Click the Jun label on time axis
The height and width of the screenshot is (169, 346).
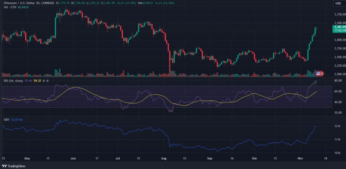click(73, 159)
